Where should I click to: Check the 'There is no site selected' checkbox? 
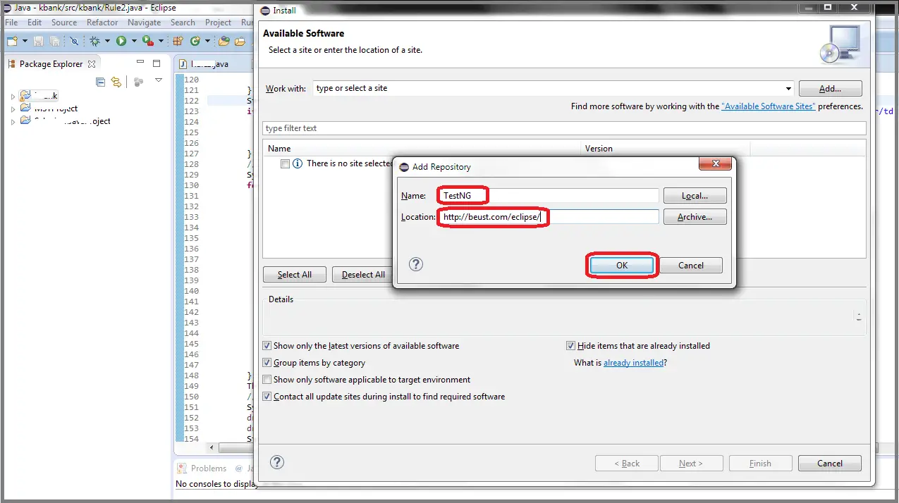click(285, 163)
